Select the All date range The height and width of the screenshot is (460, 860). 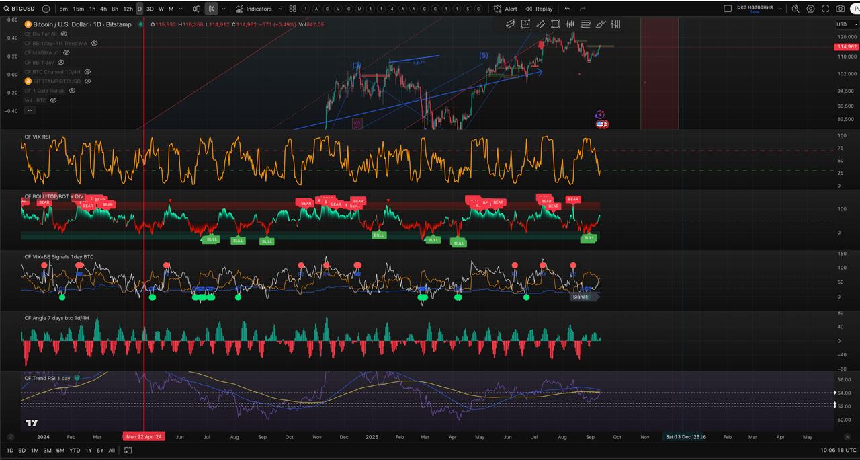pos(112,451)
